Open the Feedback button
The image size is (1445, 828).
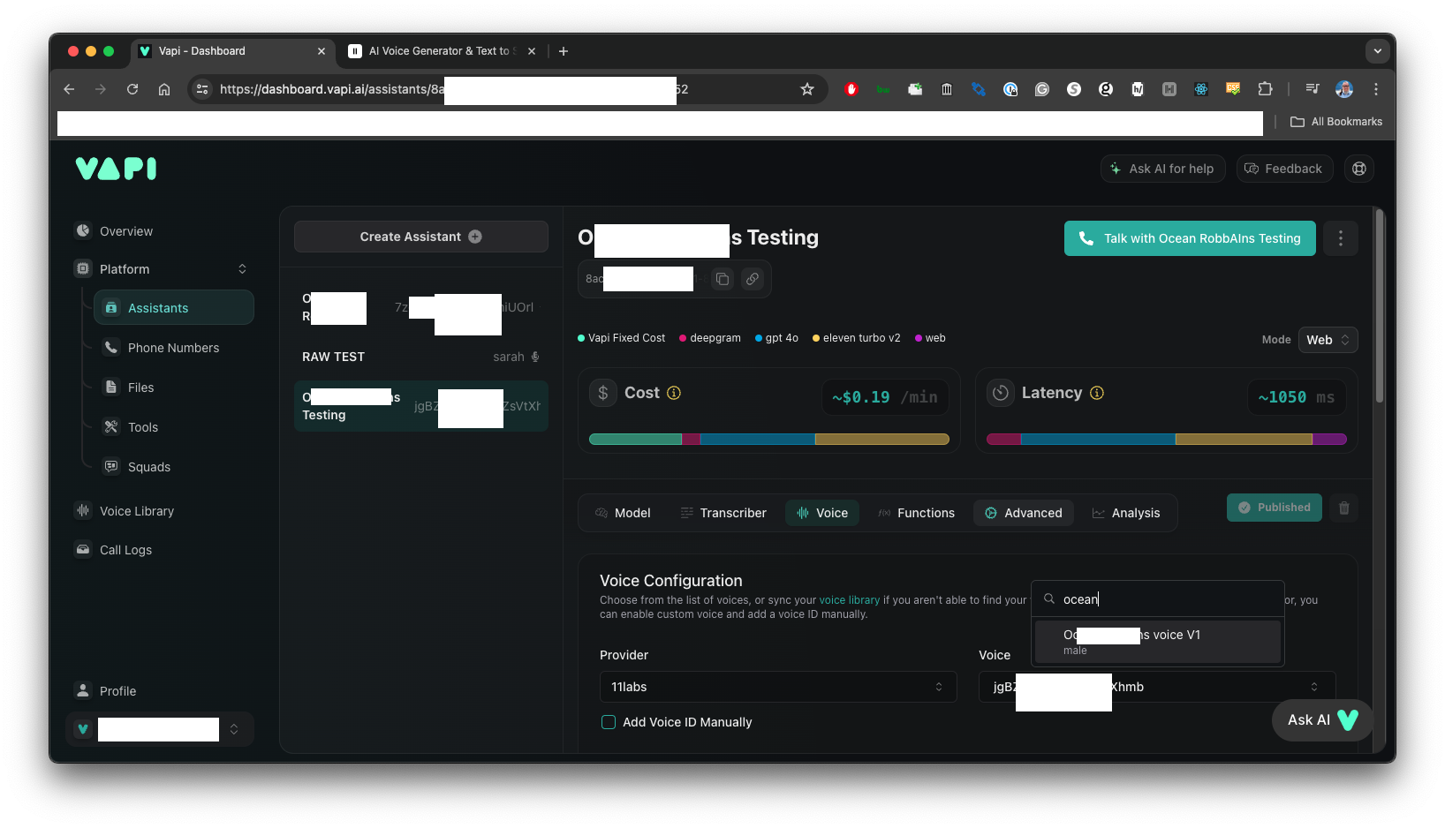coord(1283,169)
